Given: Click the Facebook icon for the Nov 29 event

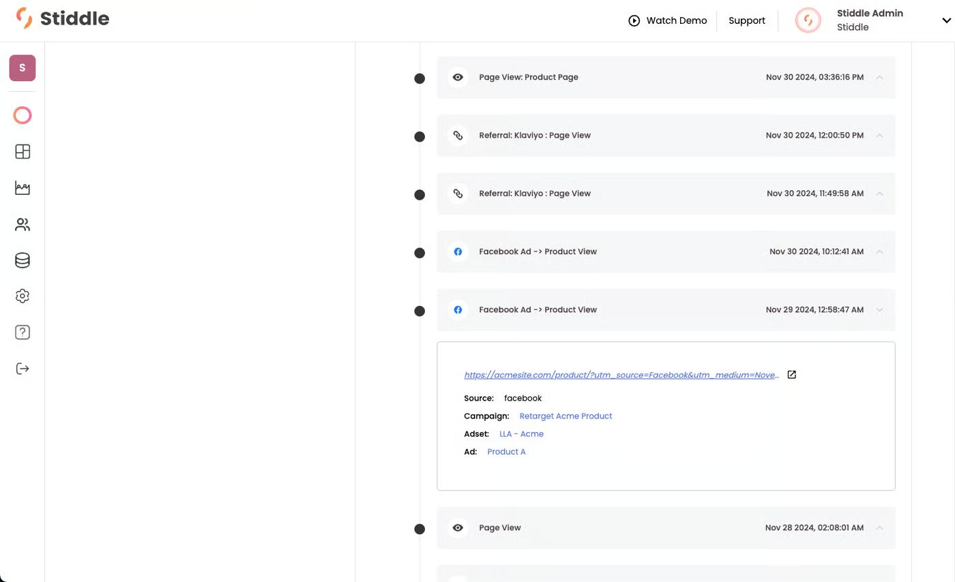Looking at the screenshot, I should (458, 310).
